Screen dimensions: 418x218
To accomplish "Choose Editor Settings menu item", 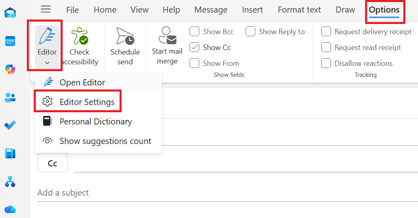I will (x=98, y=102).
